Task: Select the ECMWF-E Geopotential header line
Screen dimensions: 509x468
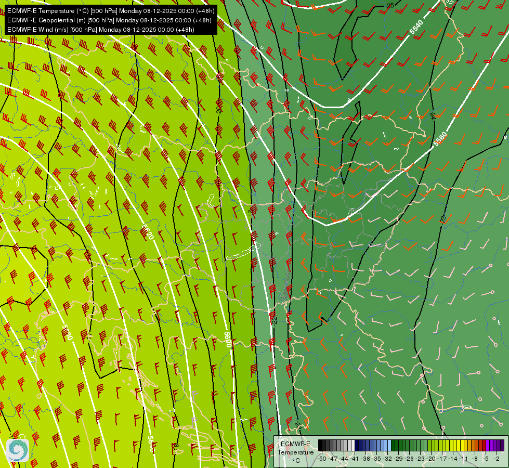Action: click(x=109, y=20)
